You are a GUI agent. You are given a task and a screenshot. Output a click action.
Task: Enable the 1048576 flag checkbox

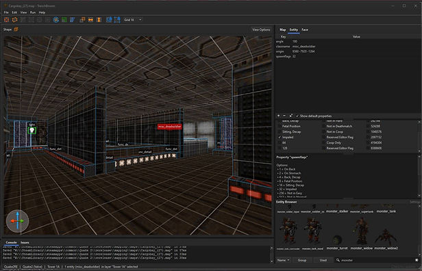368,131
